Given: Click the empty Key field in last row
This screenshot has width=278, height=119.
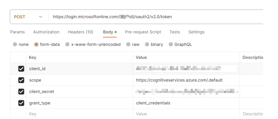Looking at the screenshot, I should [x=77, y=114].
